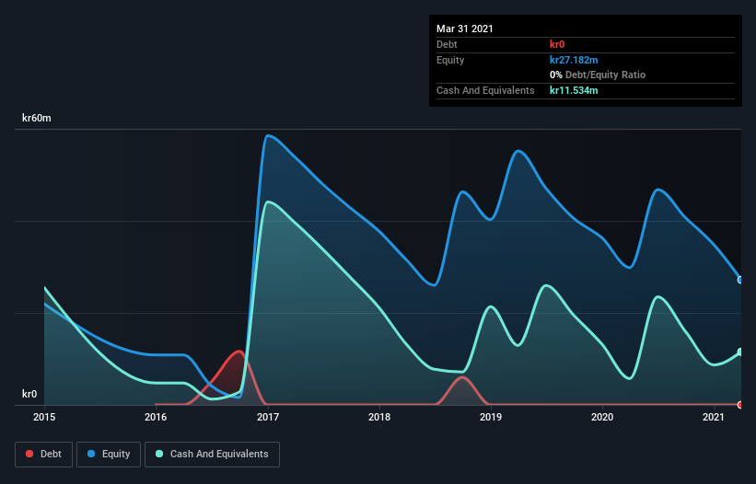Toggle the Debt legend button
Viewport: 756px width, 484px height.
(44, 455)
